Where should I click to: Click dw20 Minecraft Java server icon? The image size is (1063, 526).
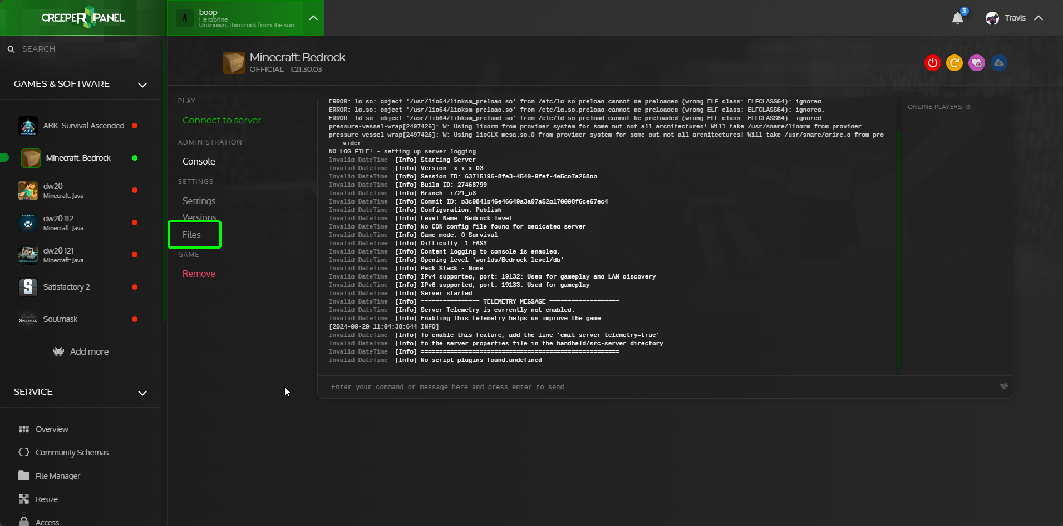pos(28,190)
